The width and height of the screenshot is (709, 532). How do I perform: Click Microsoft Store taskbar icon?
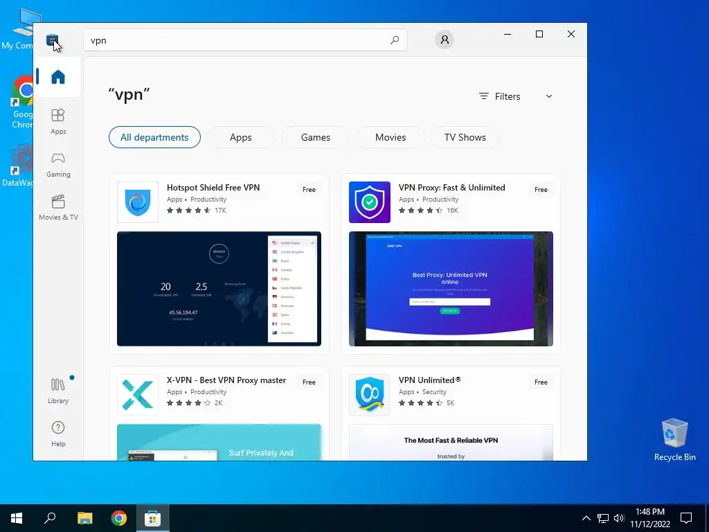coord(153,518)
